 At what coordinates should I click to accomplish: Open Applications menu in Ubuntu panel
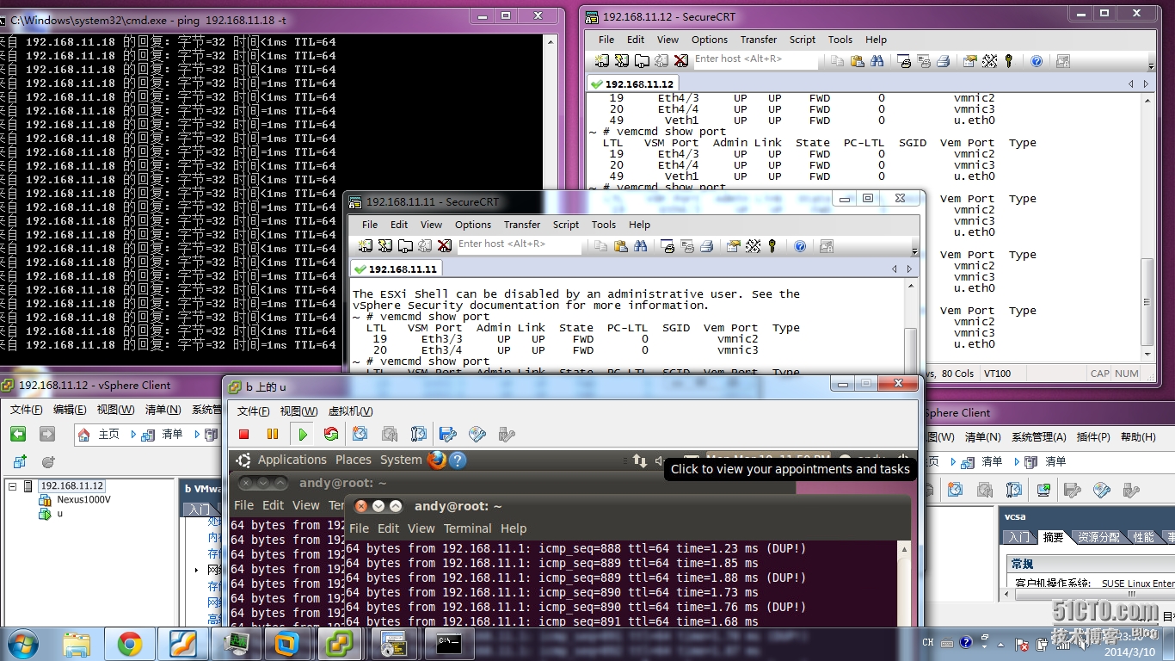tap(292, 460)
